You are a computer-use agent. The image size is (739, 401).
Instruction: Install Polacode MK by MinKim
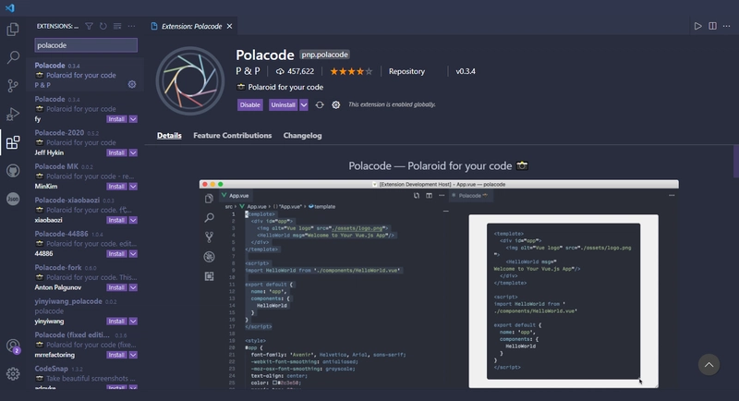click(x=116, y=187)
